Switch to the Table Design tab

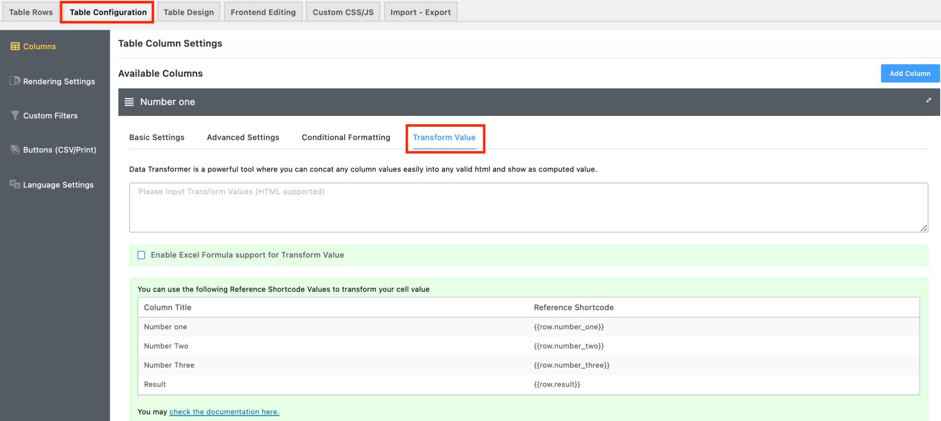click(188, 11)
